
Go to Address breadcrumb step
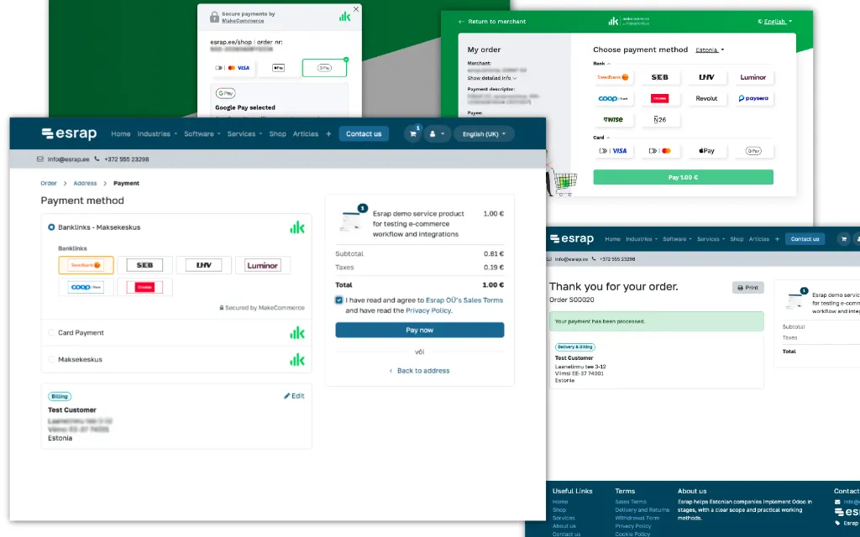click(x=85, y=183)
